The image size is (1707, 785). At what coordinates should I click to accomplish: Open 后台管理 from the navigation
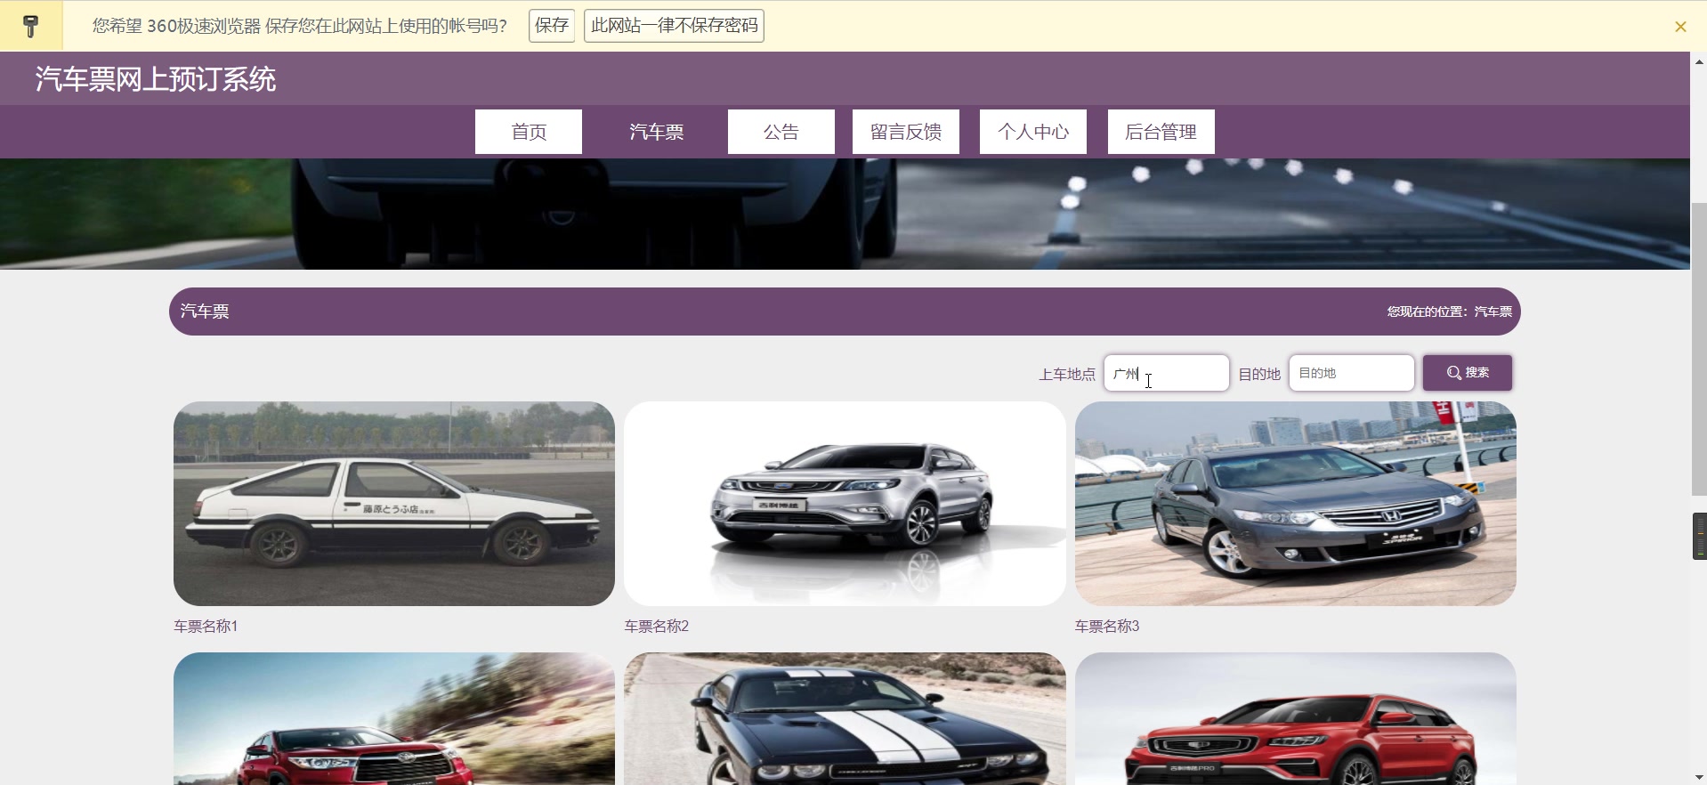pos(1161,132)
